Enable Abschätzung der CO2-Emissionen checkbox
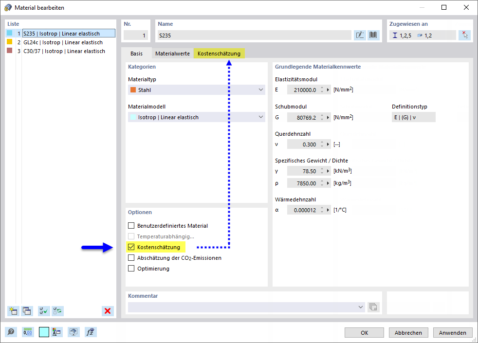 [131, 258]
